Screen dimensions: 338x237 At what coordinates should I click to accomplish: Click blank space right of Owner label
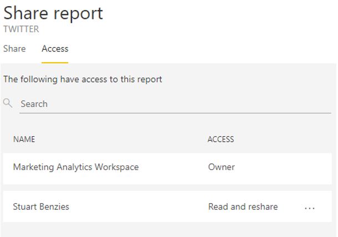point(283,167)
